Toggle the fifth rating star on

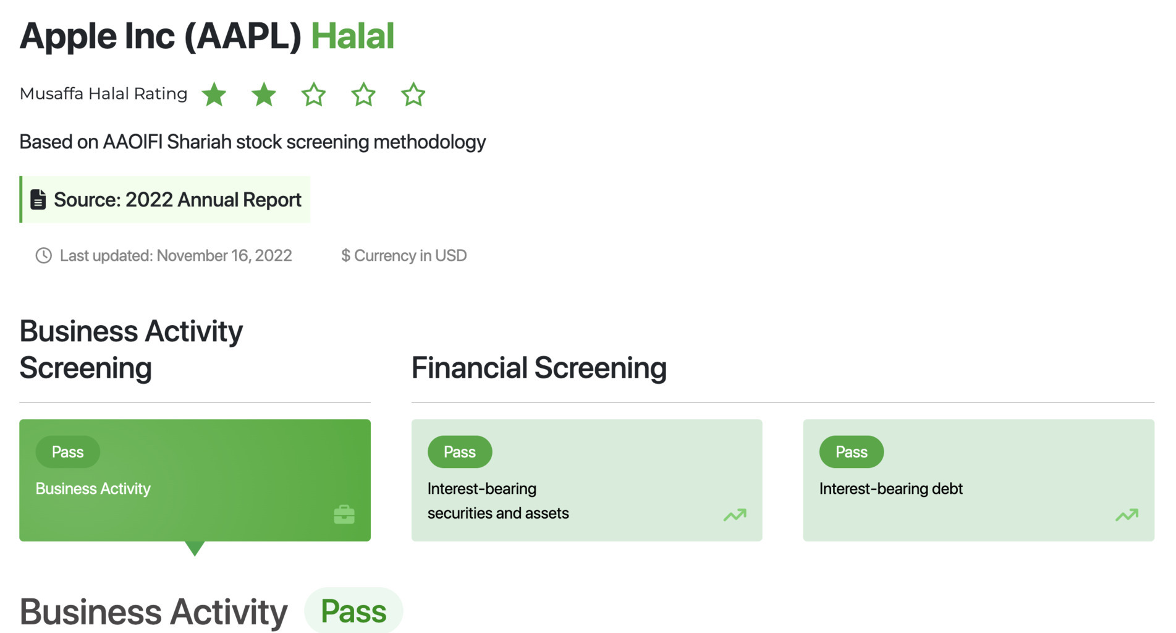413,94
